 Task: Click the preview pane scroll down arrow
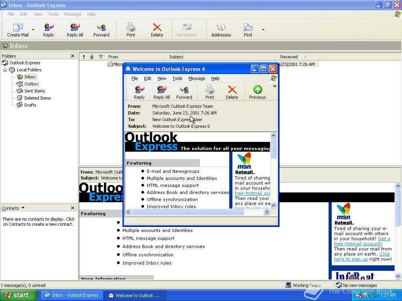[x=398, y=276]
